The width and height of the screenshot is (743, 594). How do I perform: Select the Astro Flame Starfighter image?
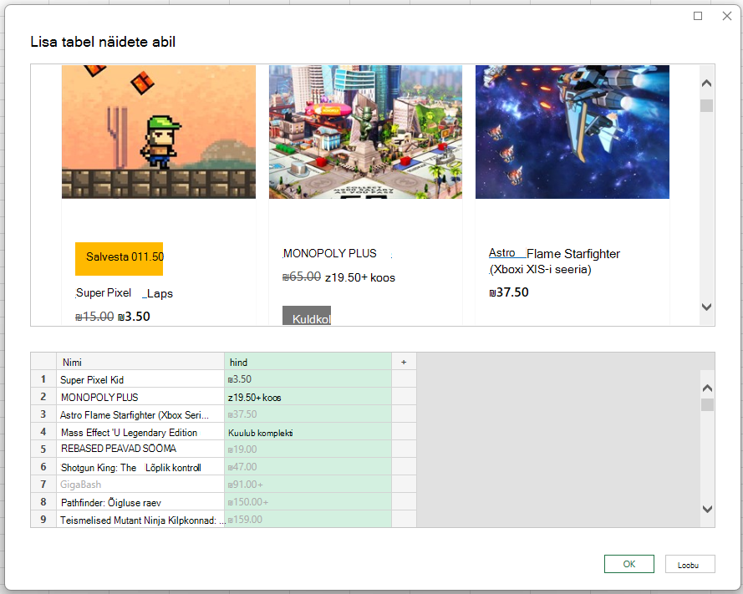(573, 132)
